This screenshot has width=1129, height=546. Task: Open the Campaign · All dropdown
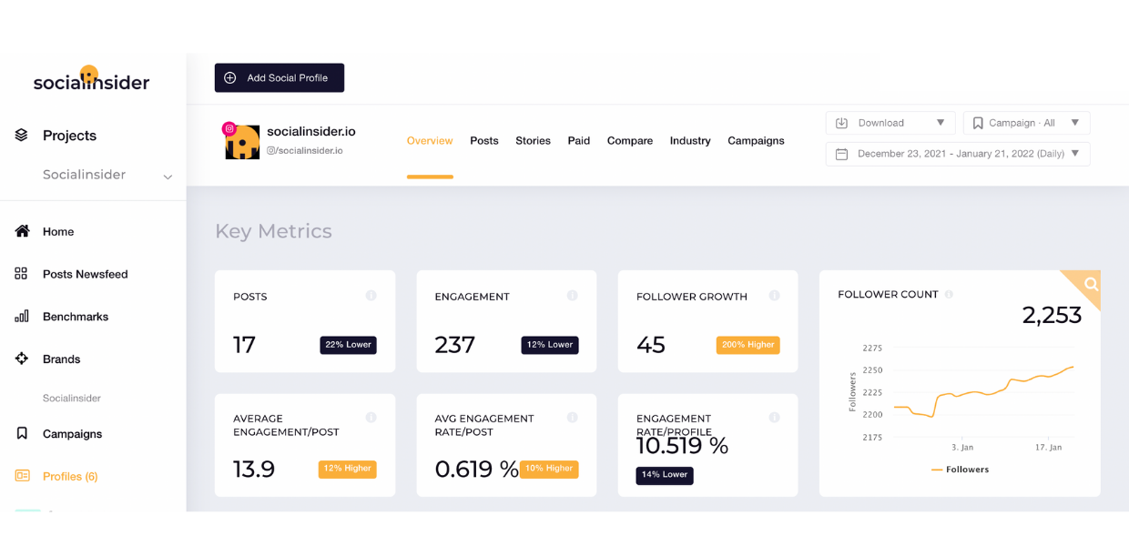point(1026,123)
